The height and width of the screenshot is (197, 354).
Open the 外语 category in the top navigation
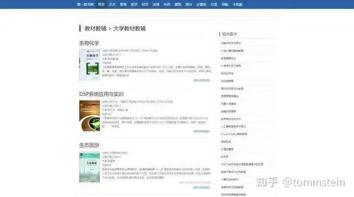167,4
